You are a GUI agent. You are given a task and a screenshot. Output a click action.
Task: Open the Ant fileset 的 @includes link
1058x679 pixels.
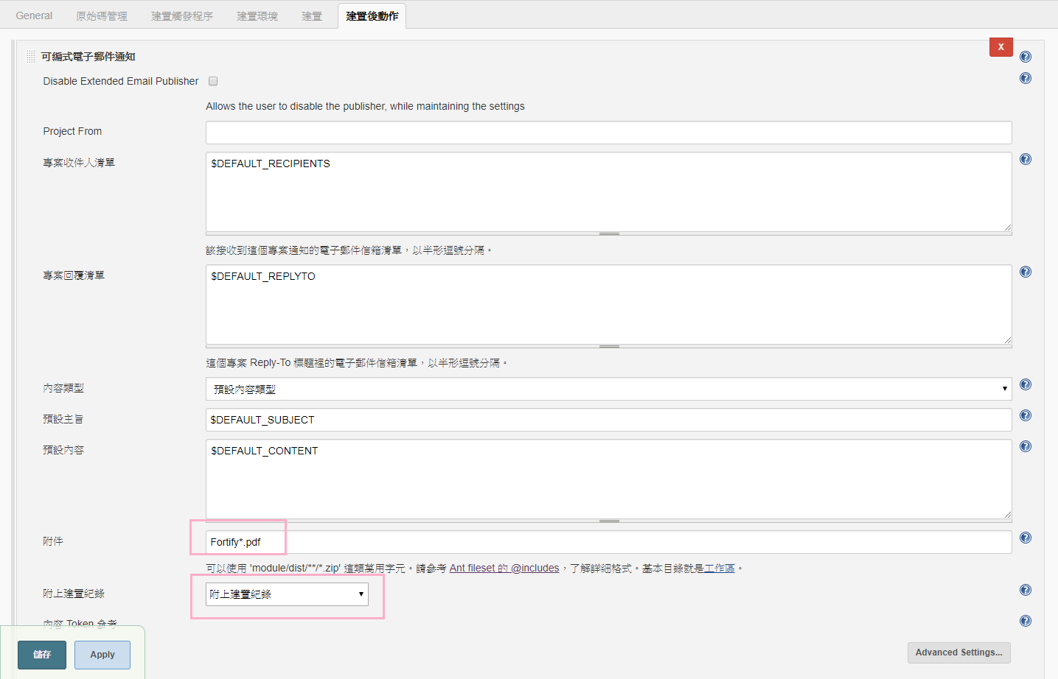pyautogui.click(x=504, y=568)
